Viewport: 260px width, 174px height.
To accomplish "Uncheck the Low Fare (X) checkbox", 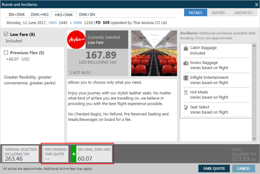I will 6,34.
